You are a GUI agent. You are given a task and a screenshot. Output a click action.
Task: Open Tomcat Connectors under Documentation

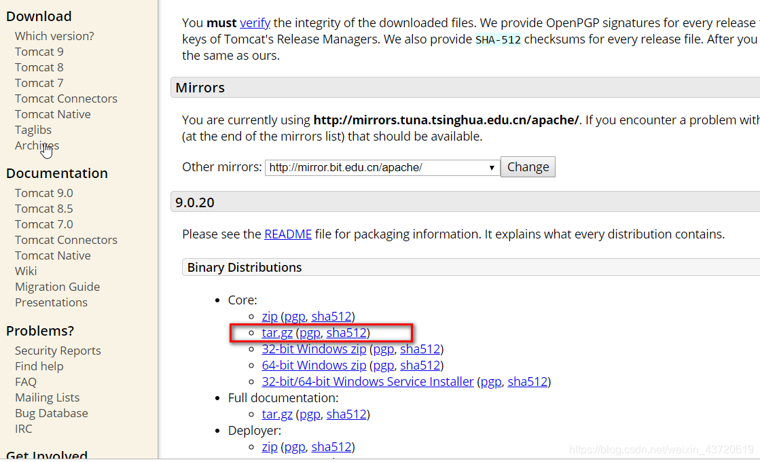click(66, 240)
